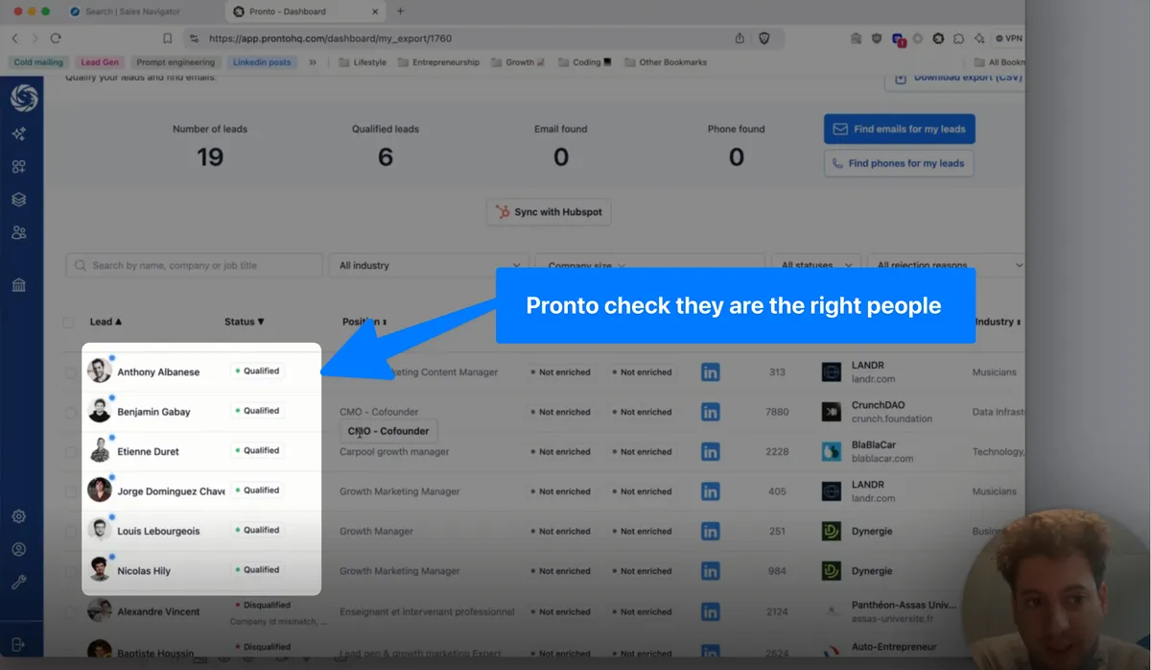Click Find emails for my leads
Screen dimensions: 1151x670
pyautogui.click(x=900, y=129)
